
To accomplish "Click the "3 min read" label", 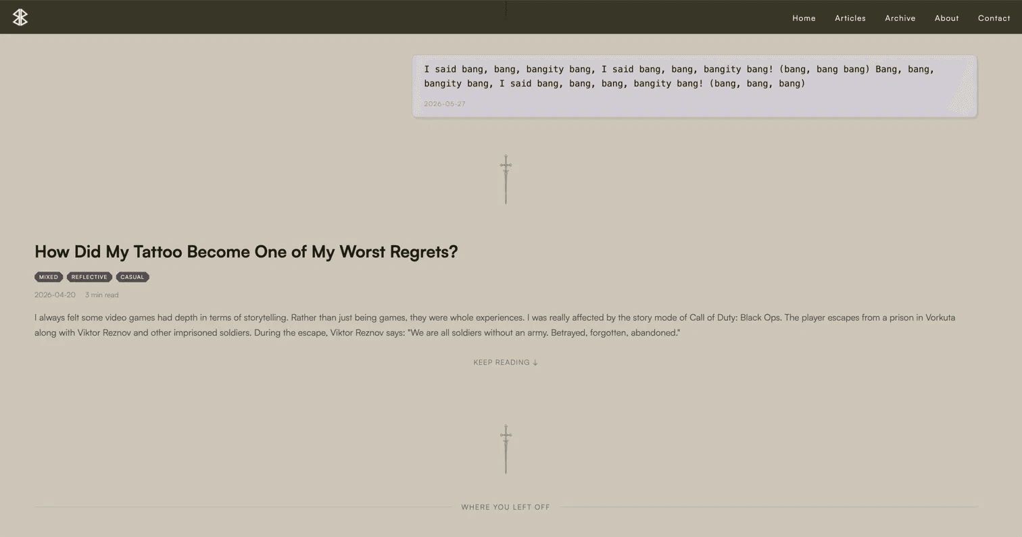I will pos(101,295).
